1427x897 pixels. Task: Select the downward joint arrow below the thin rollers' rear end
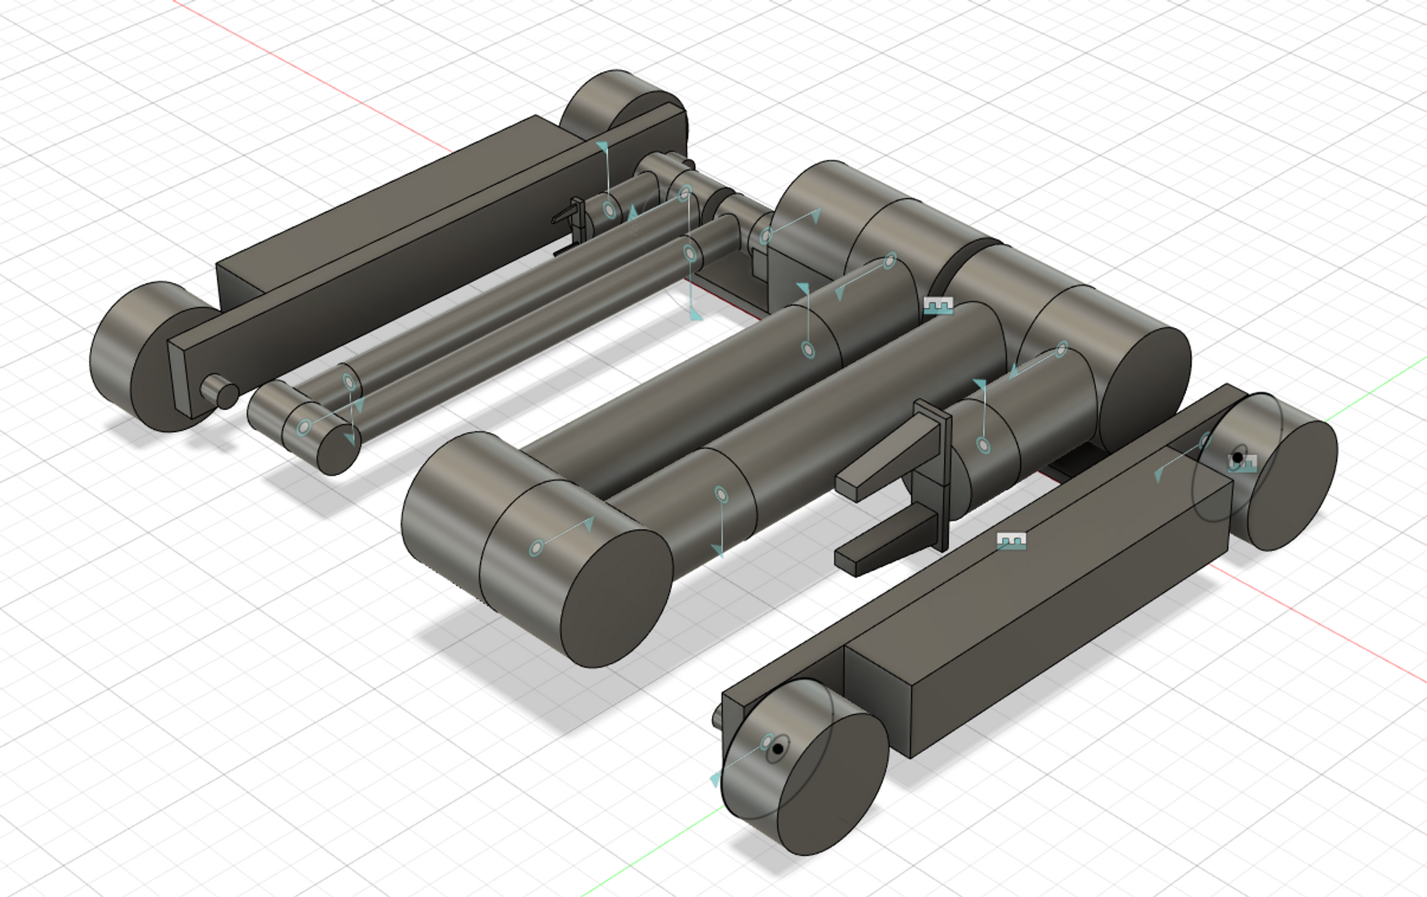(x=696, y=314)
